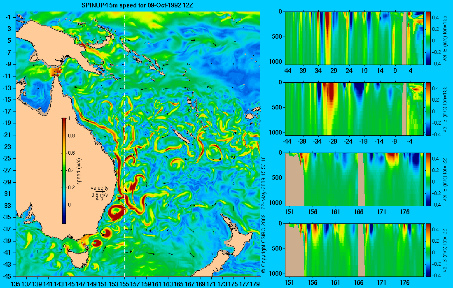This screenshot has width=453, height=288.
Task: Click the "1000" depth label of the vel. E lon=155 panel
Action: (x=276, y=62)
